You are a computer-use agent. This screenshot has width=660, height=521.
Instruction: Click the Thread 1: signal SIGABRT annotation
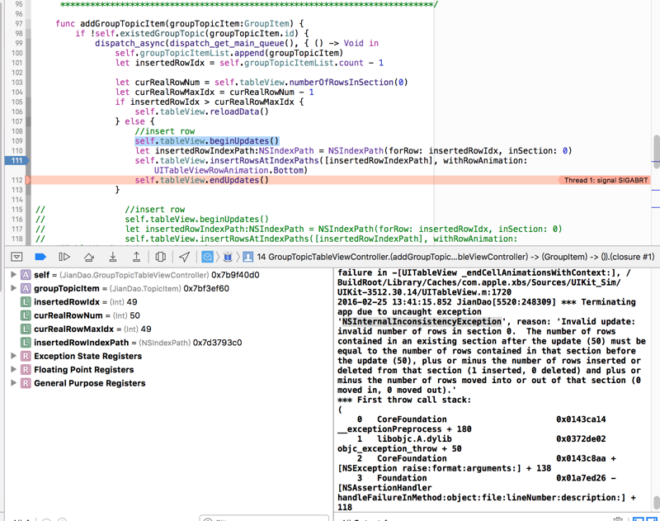(x=604, y=180)
